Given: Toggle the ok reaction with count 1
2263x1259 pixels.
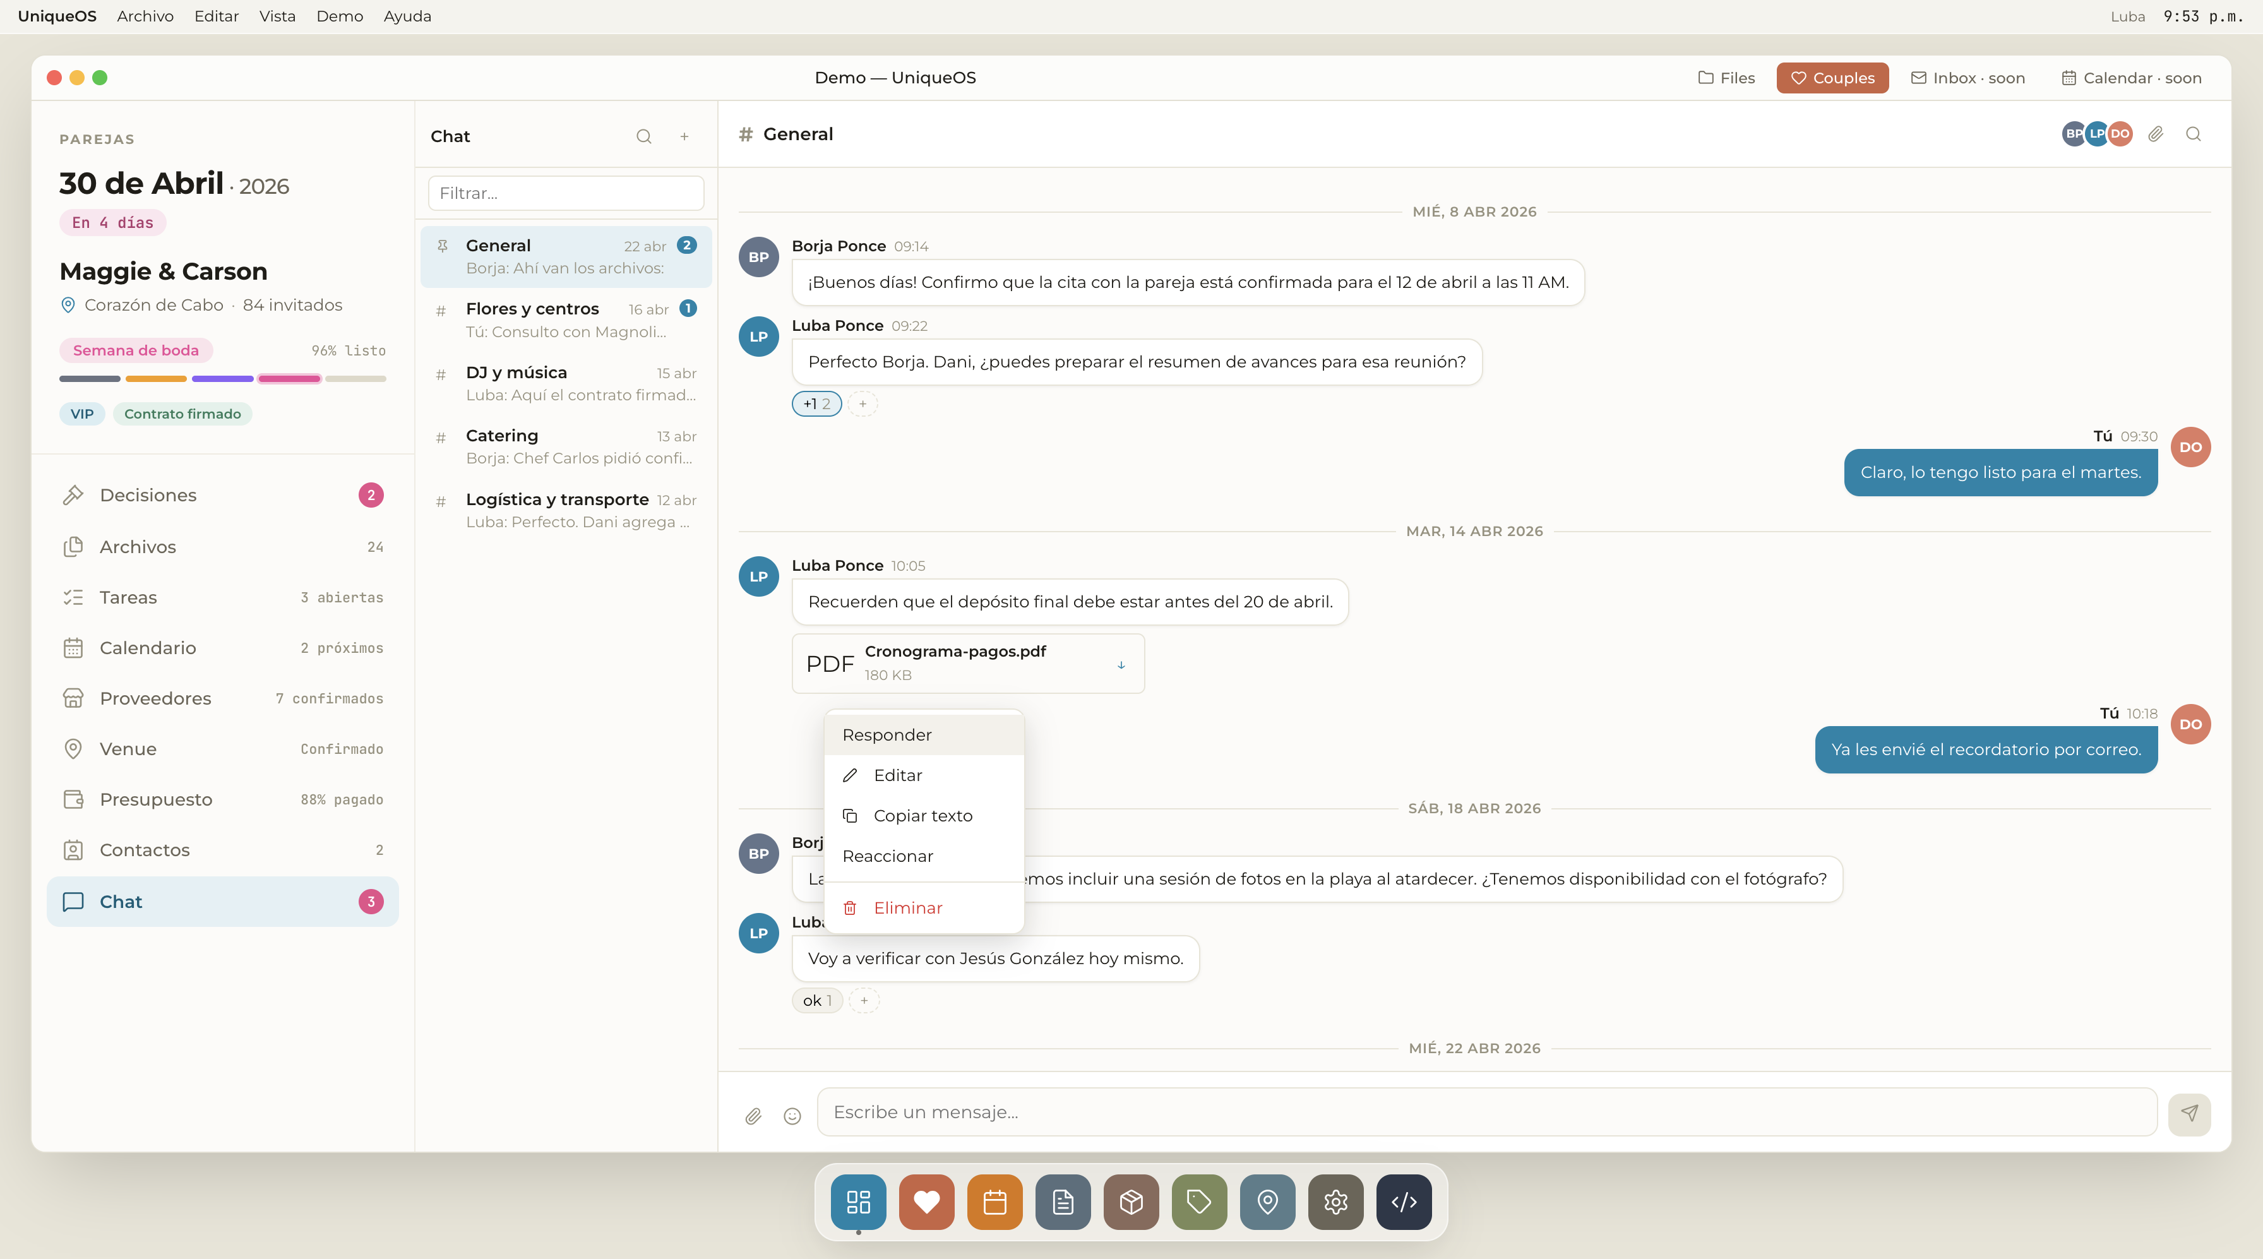Looking at the screenshot, I should 817,1001.
